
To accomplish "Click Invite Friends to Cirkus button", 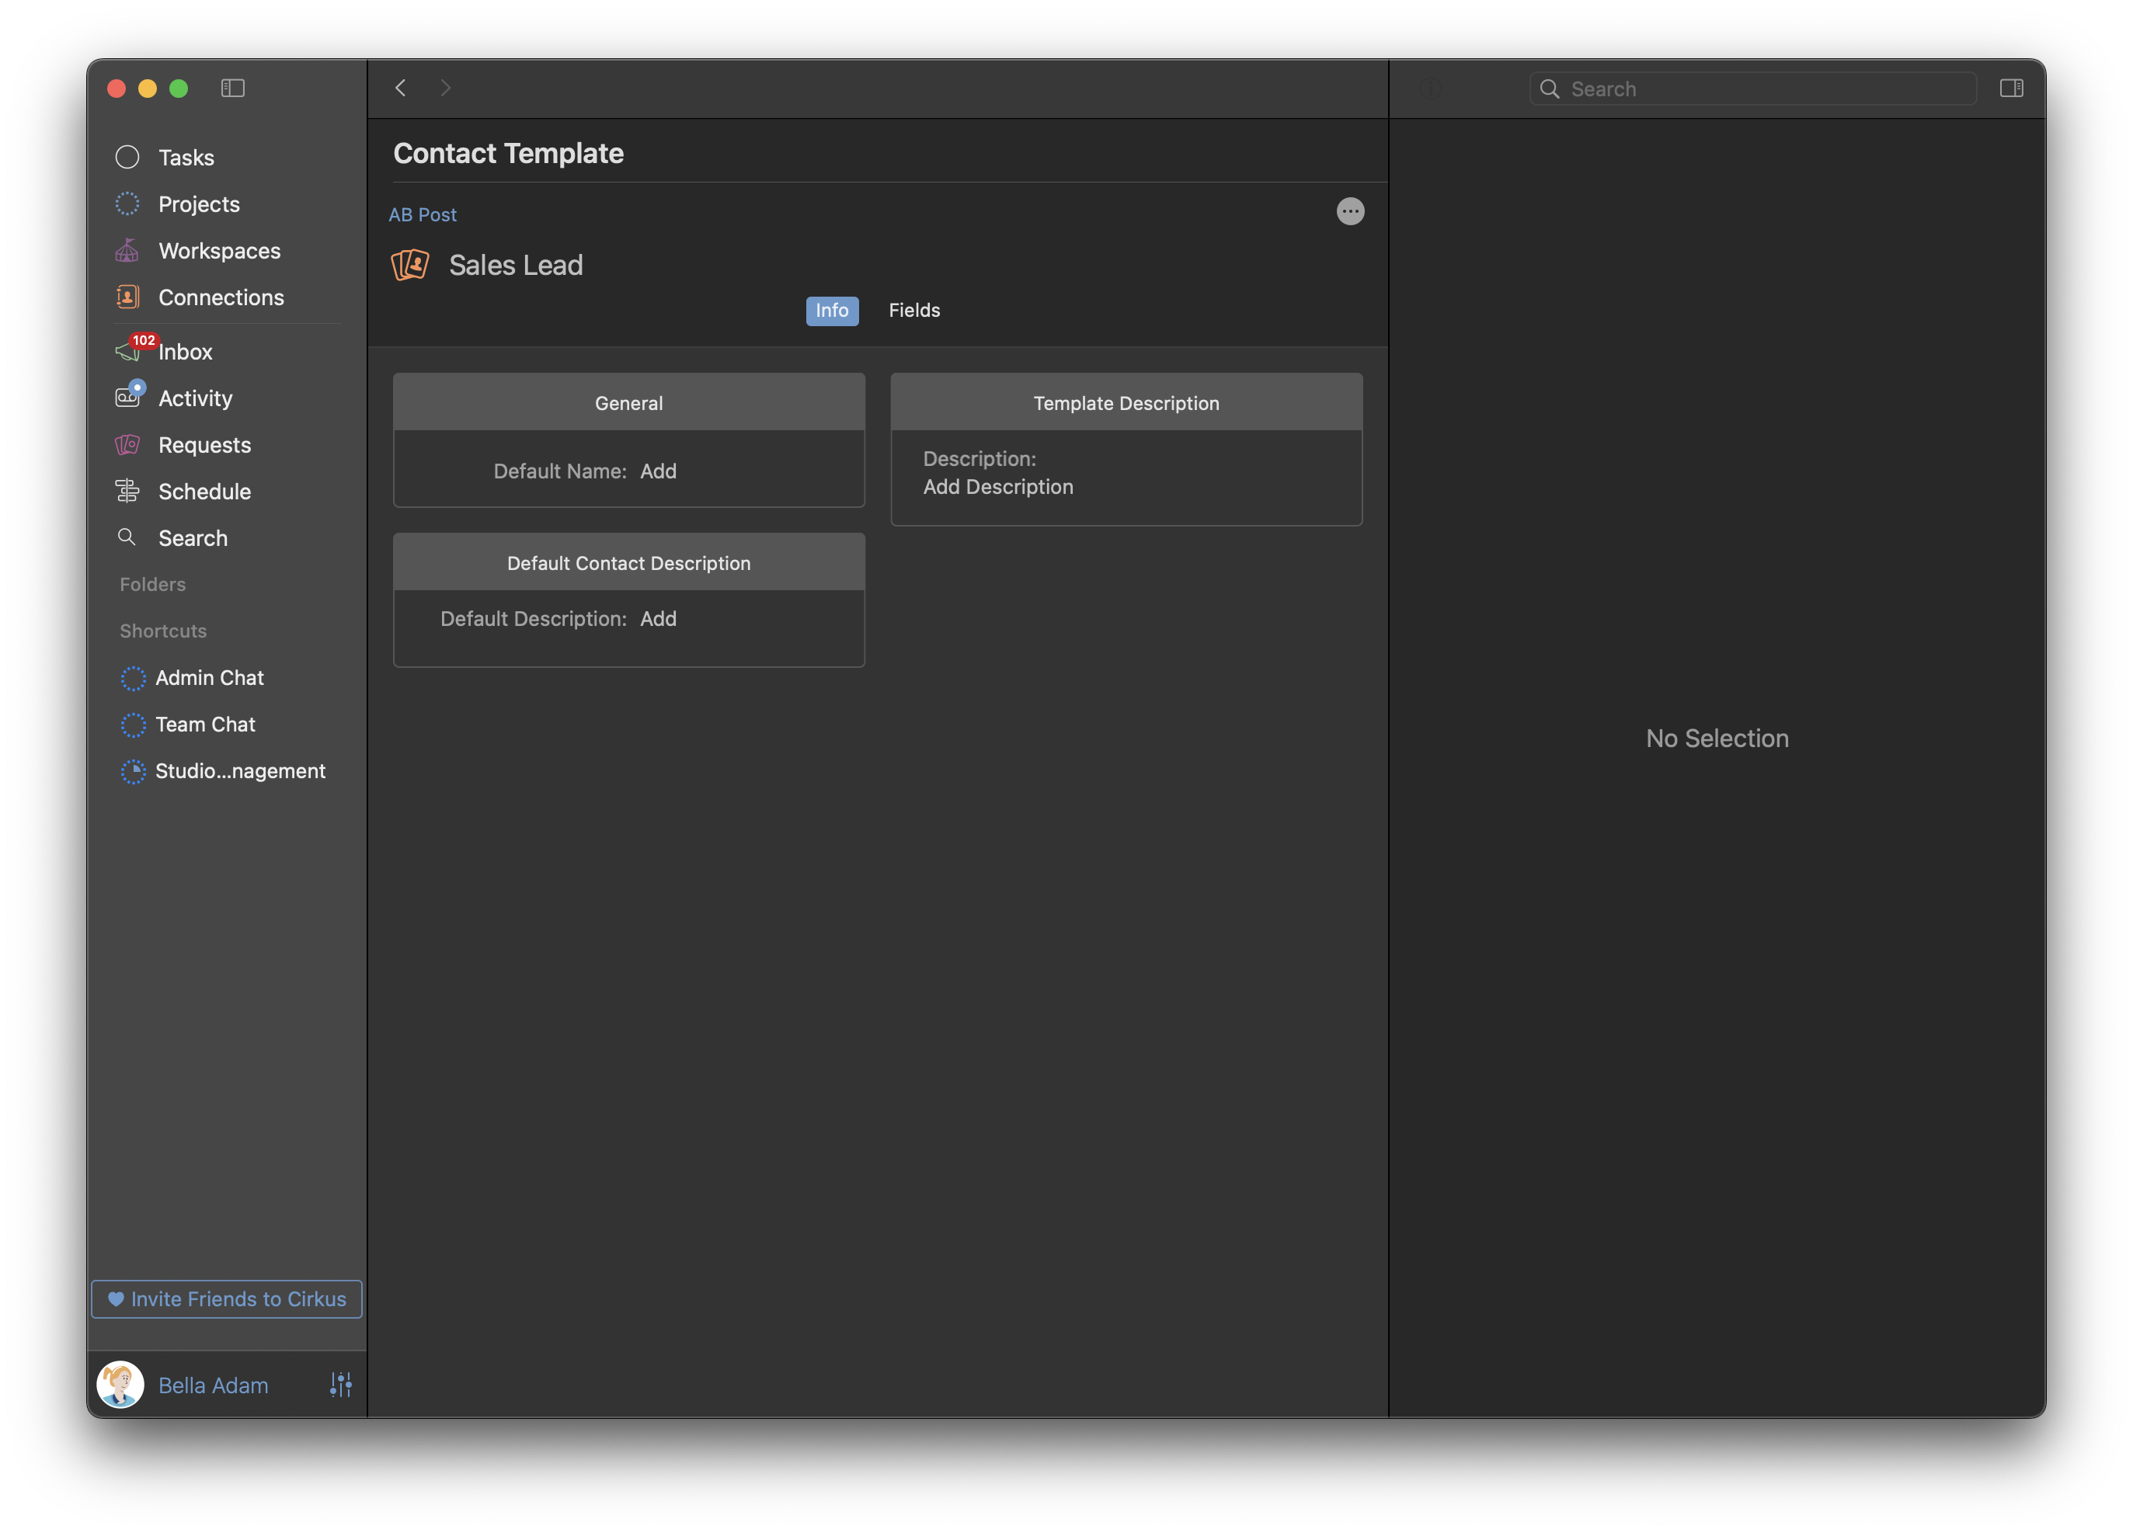I will (x=227, y=1298).
